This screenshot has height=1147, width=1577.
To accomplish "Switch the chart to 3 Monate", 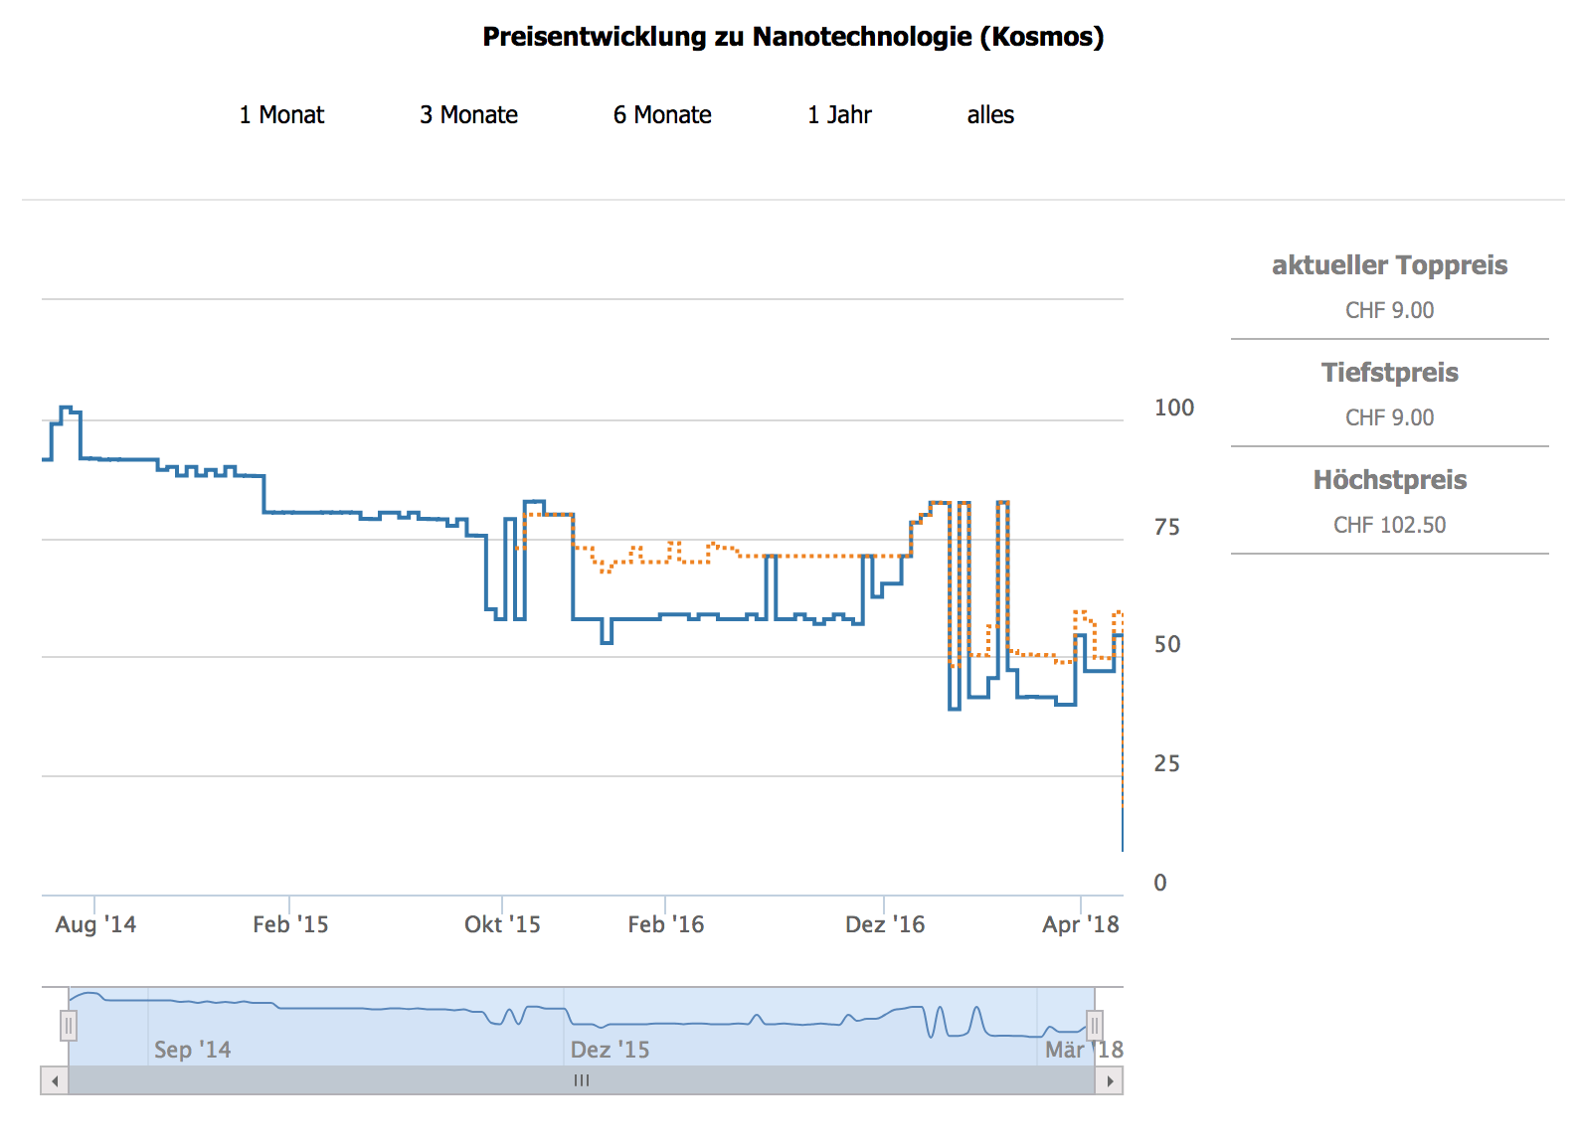I will [x=468, y=115].
